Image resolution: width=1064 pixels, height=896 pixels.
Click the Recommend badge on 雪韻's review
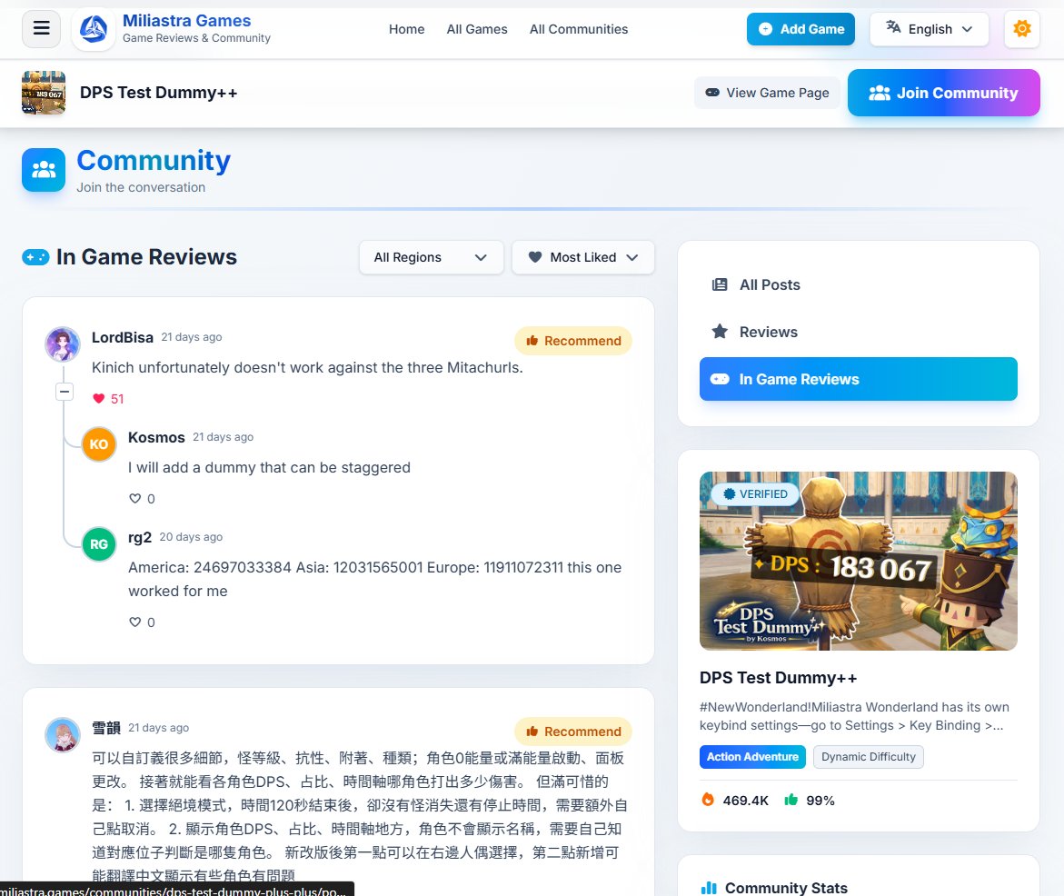pyautogui.click(x=573, y=731)
